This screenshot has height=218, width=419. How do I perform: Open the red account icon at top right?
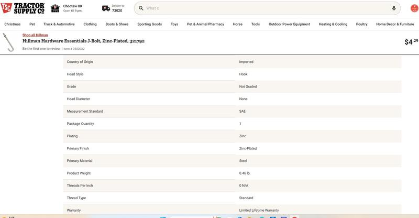[x=414, y=8]
